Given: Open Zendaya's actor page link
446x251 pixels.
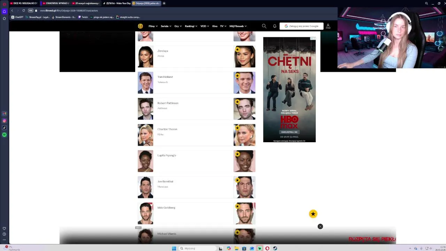Looking at the screenshot, I should coord(163,51).
